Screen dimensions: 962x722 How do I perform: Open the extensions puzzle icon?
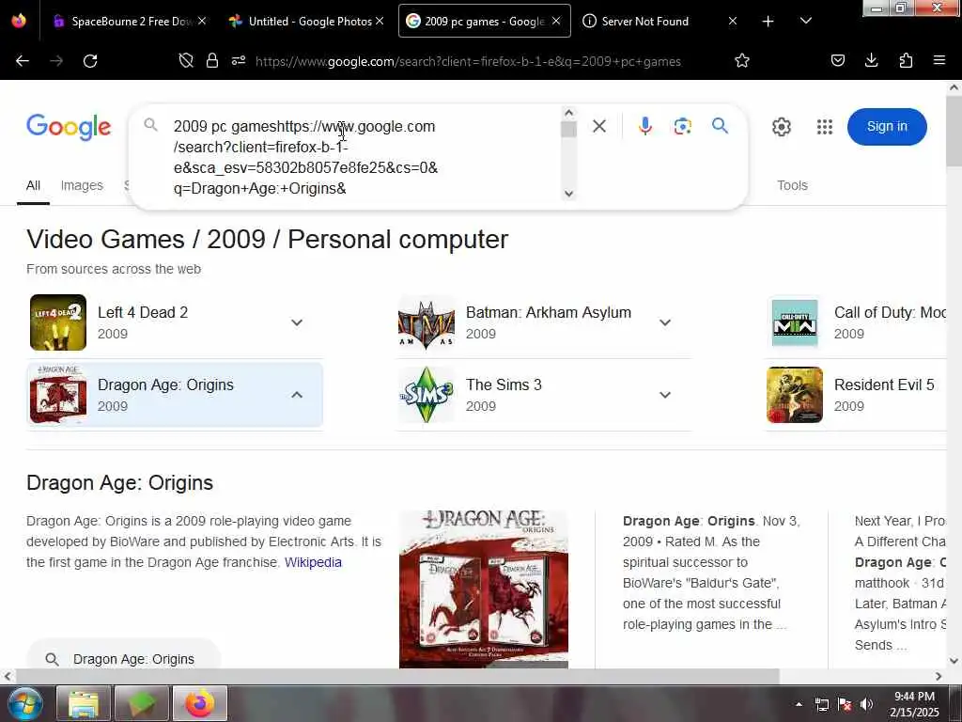click(x=906, y=60)
